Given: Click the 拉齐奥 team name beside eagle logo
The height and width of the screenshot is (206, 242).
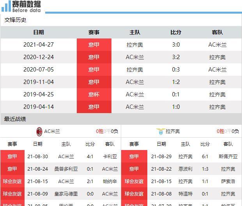Looking at the screenshot, I should [173, 131].
